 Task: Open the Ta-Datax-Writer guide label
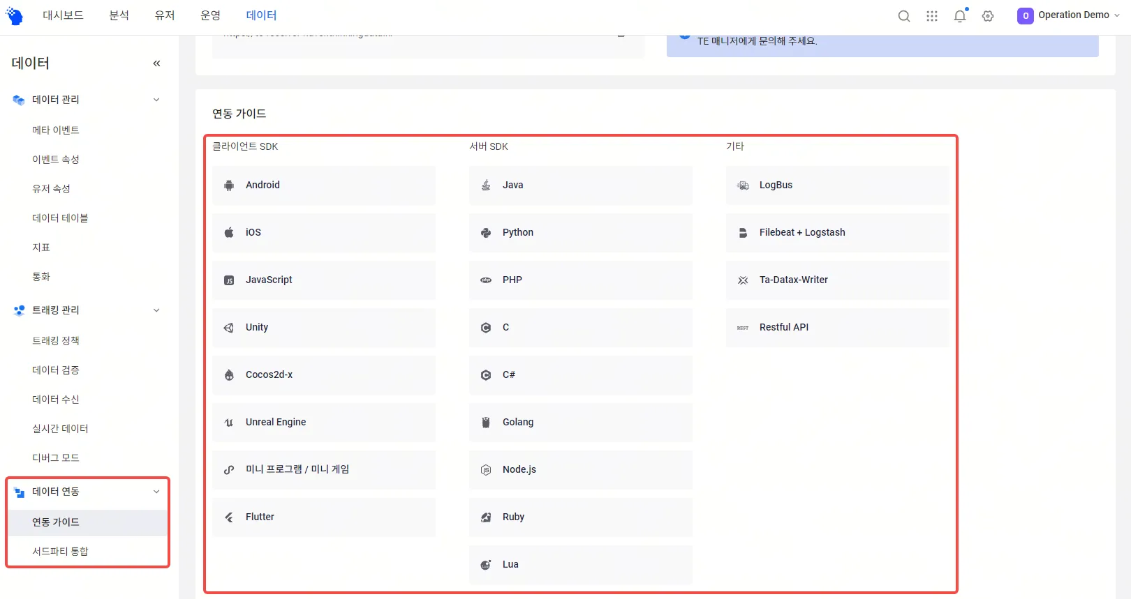pyautogui.click(x=794, y=280)
